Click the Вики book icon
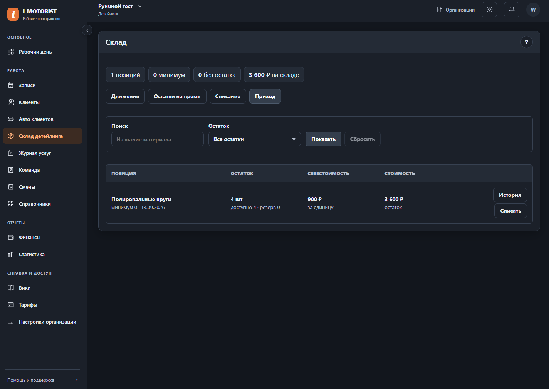Image resolution: width=549 pixels, height=389 pixels. (11, 288)
